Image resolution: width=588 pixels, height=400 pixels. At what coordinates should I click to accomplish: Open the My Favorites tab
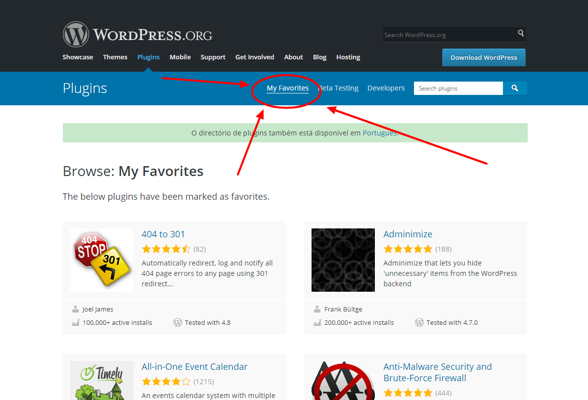[287, 88]
